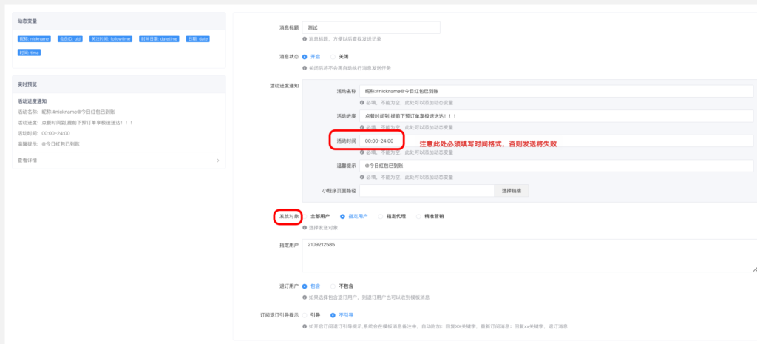The width and height of the screenshot is (757, 344).
Task: Click the info icon below 活动名称 field
Action: 361,102
